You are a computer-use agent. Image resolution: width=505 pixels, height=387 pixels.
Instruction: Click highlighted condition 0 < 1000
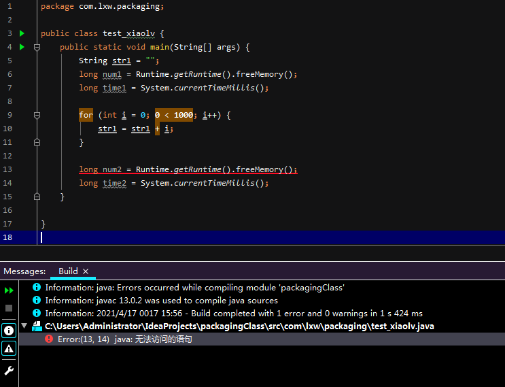pos(174,115)
